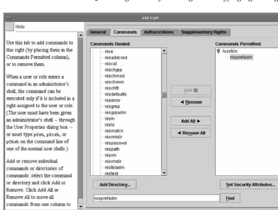The image size is (278, 210).
Task: Click the Help pane scroll down arrow
Action: click(81, 206)
